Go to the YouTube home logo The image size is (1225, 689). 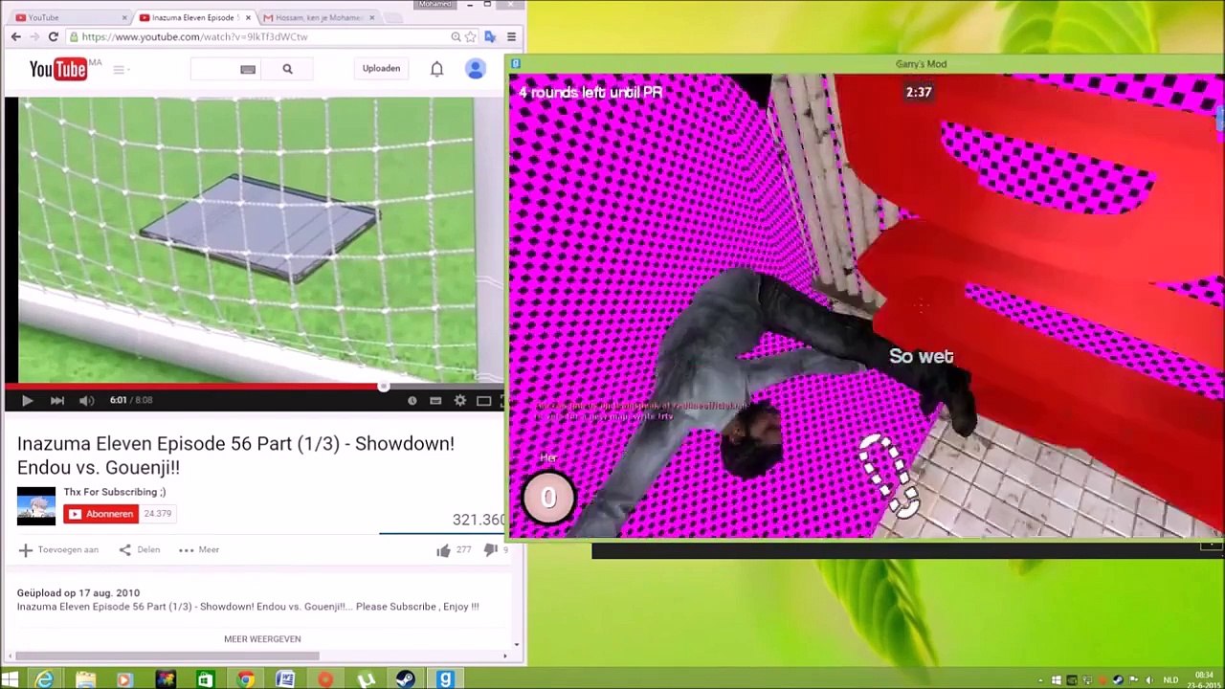[58, 69]
